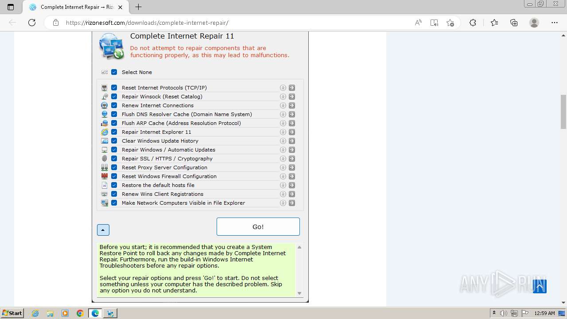This screenshot has height=319, width=567.
Task: Uncheck Renew Wins Client Registrations
Action: pyautogui.click(x=114, y=194)
